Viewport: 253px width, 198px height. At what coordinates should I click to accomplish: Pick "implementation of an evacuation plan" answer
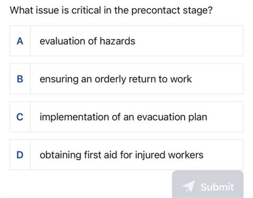tap(123, 117)
